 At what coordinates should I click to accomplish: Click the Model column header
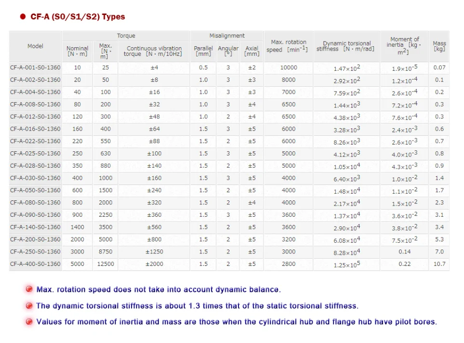pyautogui.click(x=35, y=46)
